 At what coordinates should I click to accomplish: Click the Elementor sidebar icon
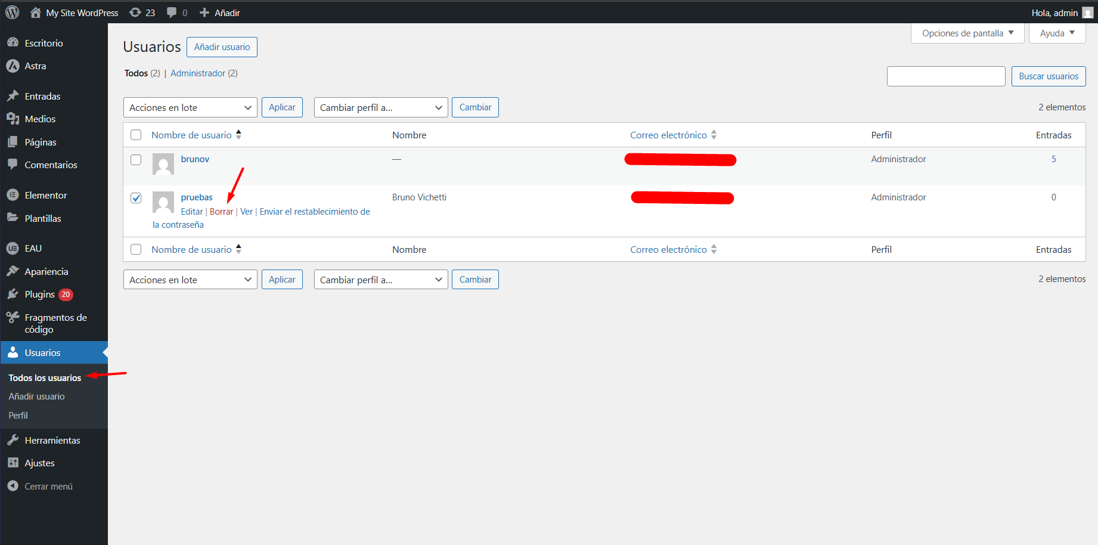(13, 195)
